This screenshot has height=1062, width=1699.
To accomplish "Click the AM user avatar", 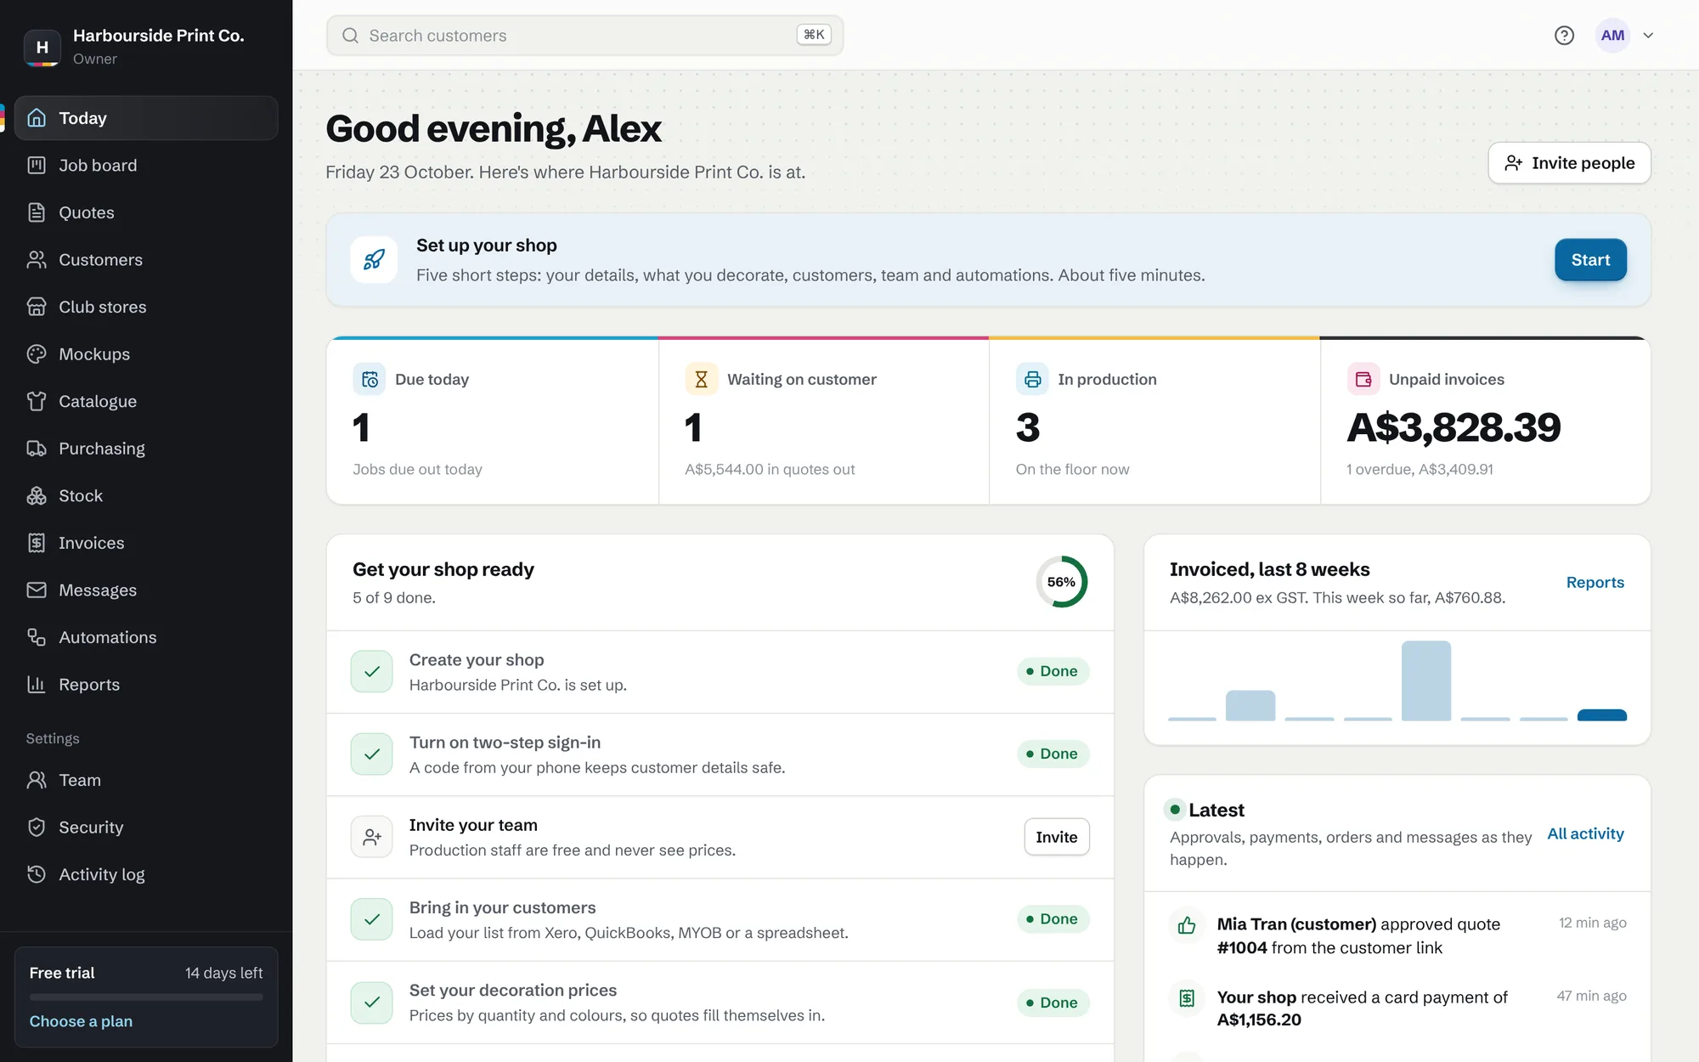I will [x=1612, y=36].
